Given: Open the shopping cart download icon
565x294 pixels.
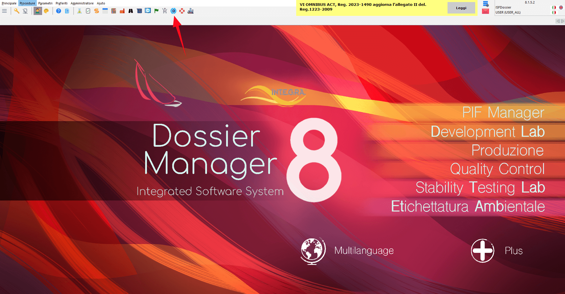Looking at the screenshot, I should click(165, 11).
